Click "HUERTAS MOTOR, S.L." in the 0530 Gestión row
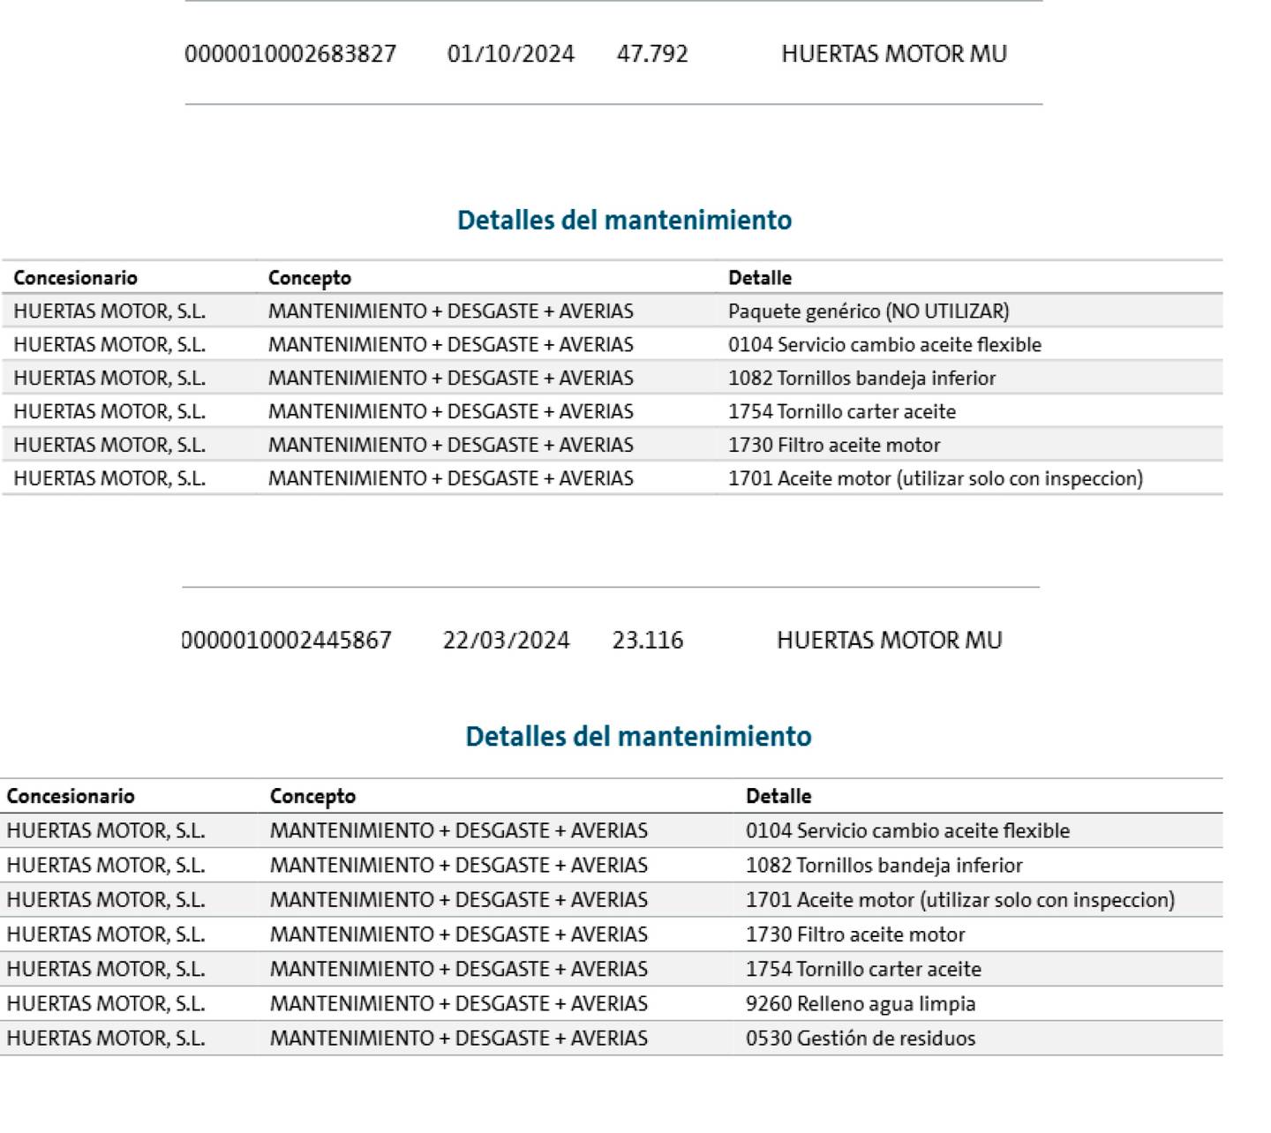Image resolution: width=1271 pixels, height=1133 pixels. [x=106, y=1039]
